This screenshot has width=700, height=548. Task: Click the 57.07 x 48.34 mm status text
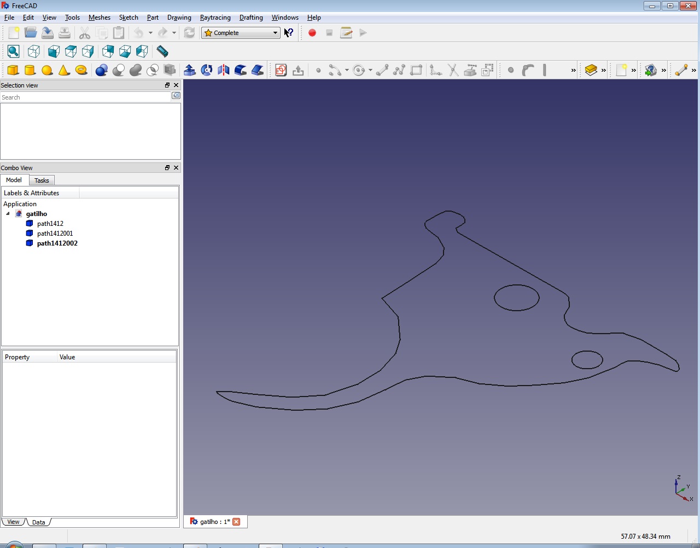pyautogui.click(x=646, y=537)
